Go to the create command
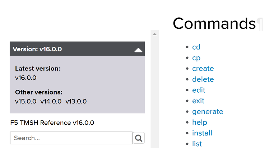Screen dimensions: 269x148 (203, 69)
